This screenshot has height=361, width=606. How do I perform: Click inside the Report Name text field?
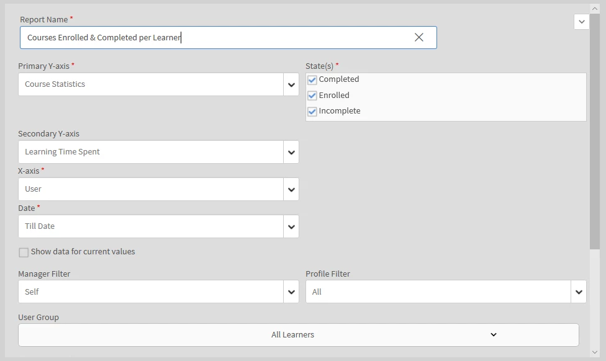coord(217,37)
